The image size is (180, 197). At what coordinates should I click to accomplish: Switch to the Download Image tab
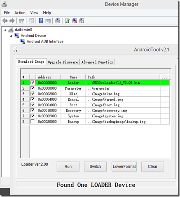(31, 62)
